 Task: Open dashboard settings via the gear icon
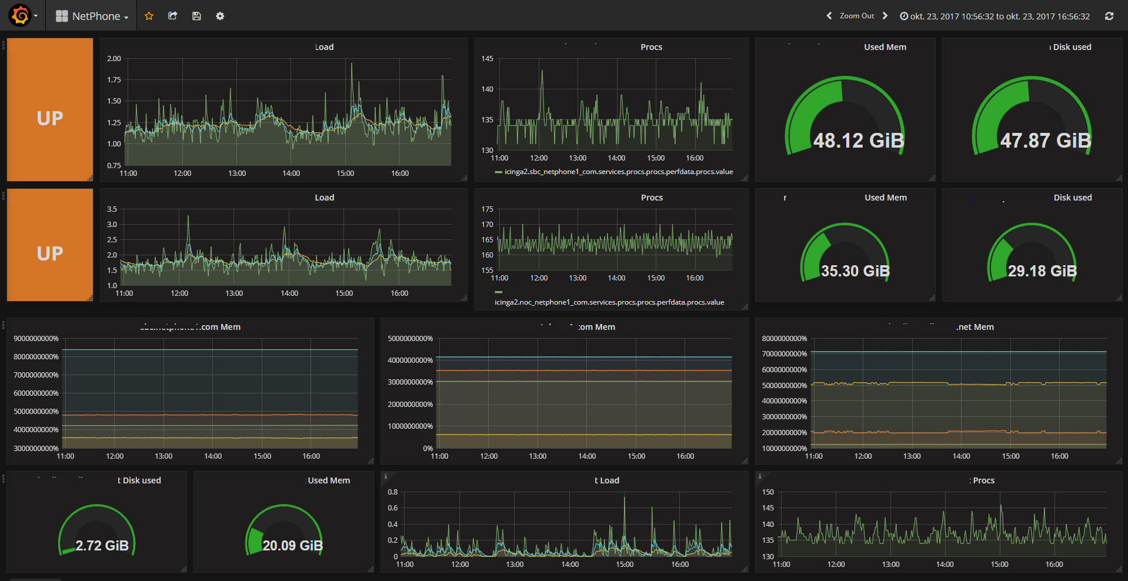click(220, 16)
